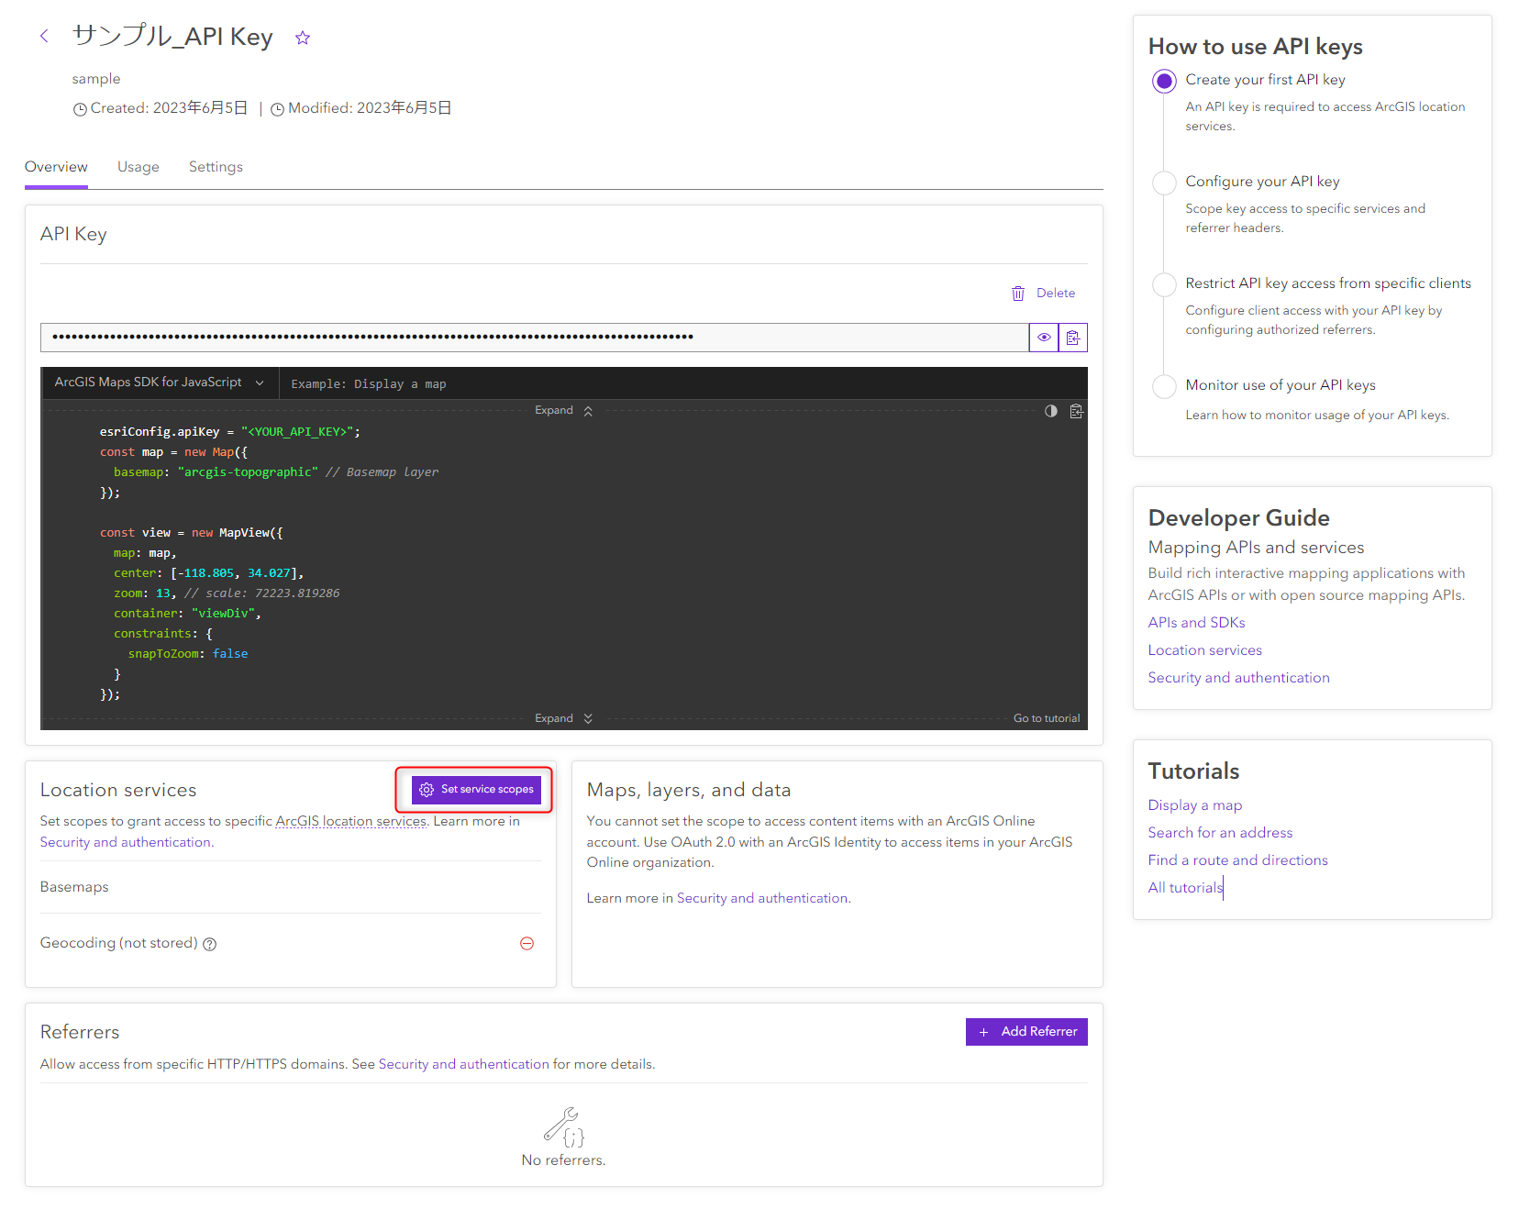Click the Basemaps scope row
Screen dimensions: 1519x1231
click(291, 887)
